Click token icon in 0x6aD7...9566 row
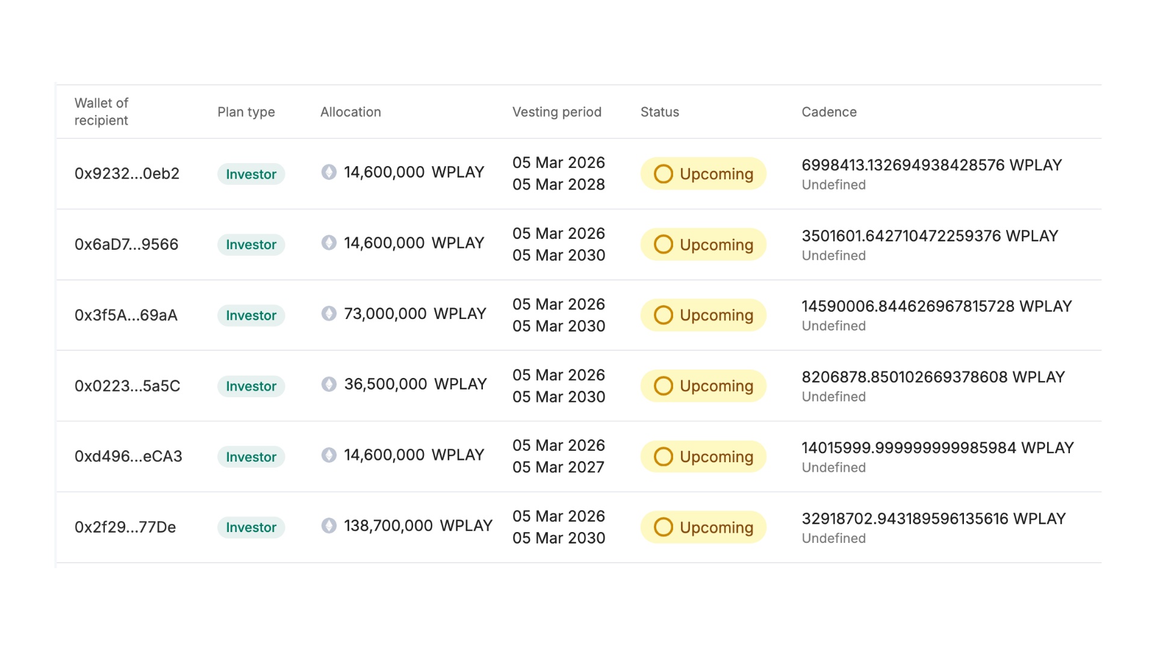 329,243
